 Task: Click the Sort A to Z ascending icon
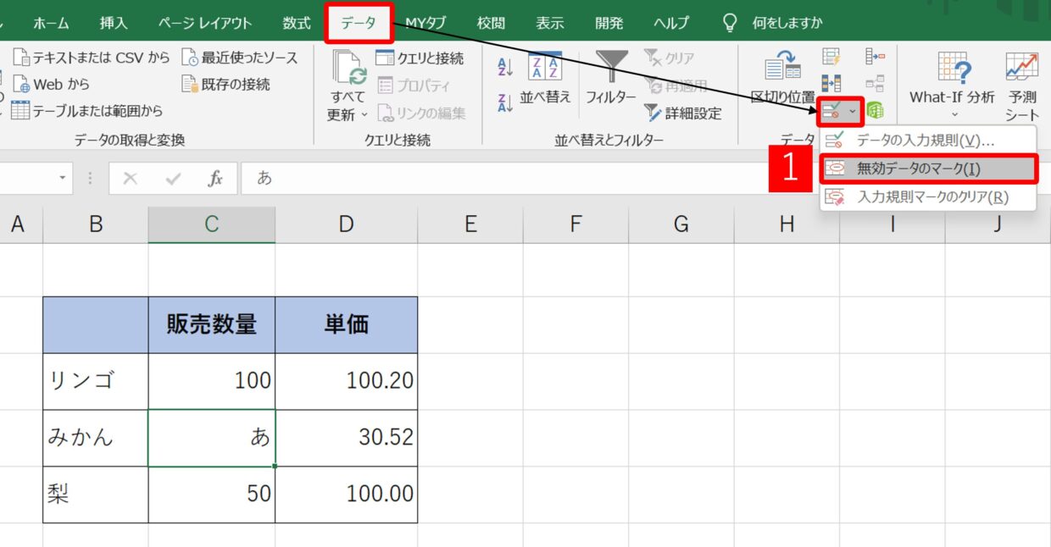pyautogui.click(x=505, y=67)
